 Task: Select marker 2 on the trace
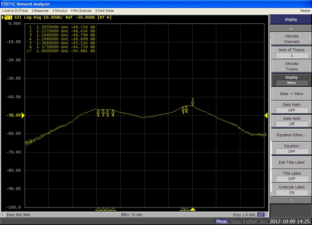coord(103,113)
